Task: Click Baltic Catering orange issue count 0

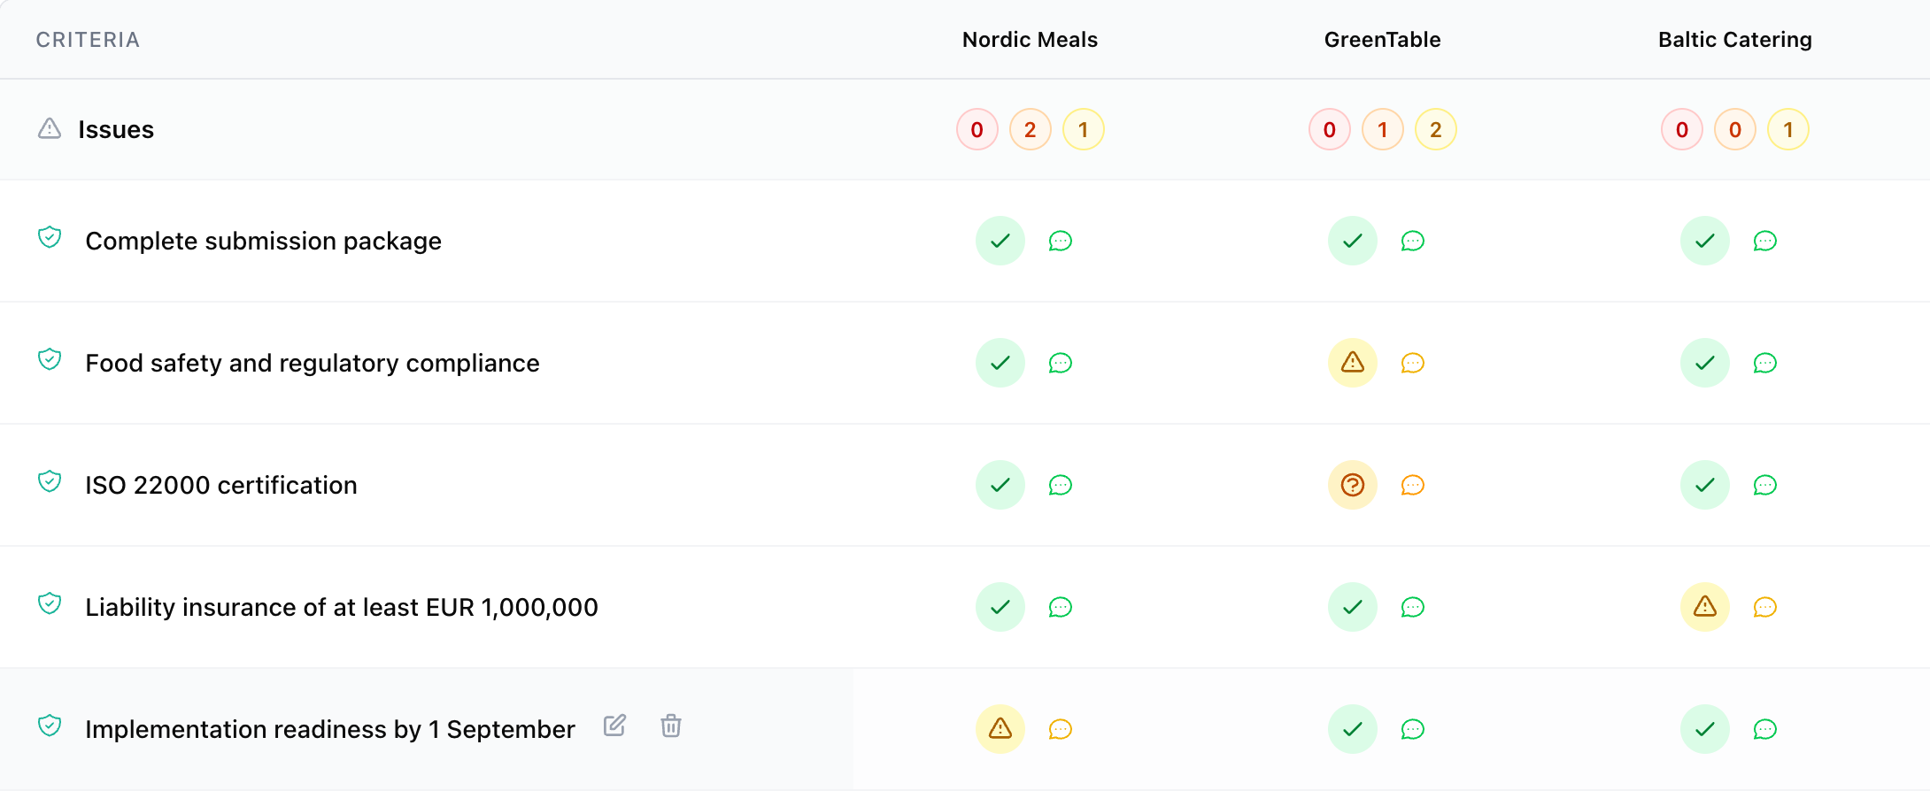Action: pos(1735,130)
